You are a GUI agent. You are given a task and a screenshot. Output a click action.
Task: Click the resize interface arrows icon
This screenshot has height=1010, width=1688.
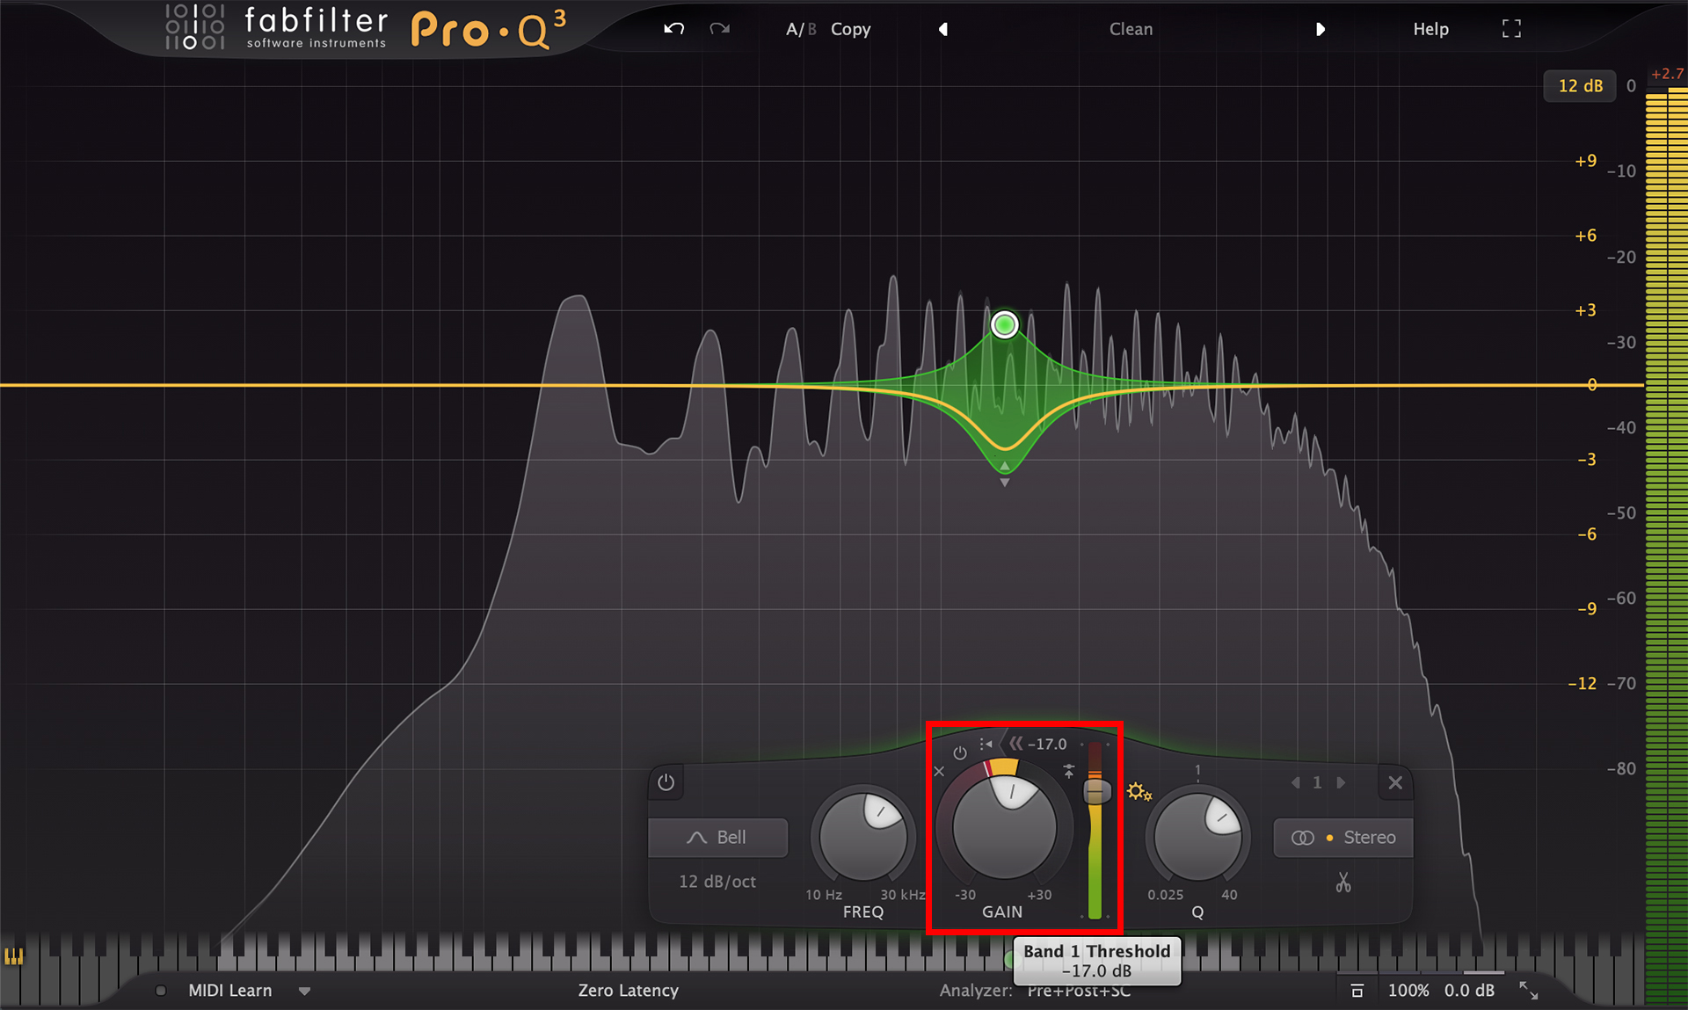click(x=1529, y=991)
